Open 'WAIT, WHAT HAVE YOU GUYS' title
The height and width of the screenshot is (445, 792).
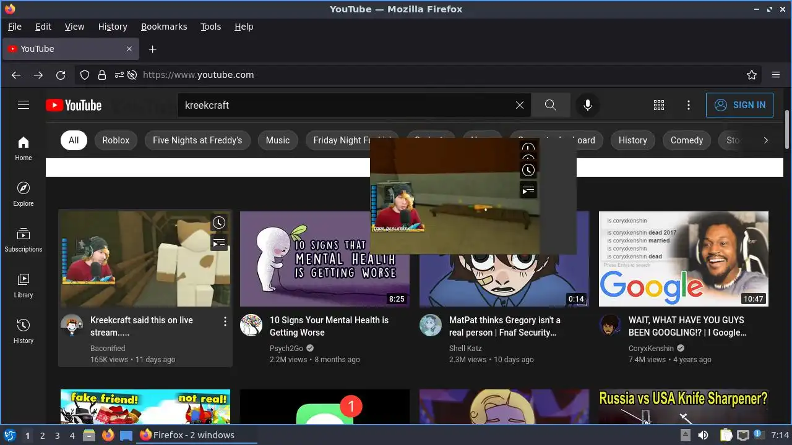(x=687, y=326)
